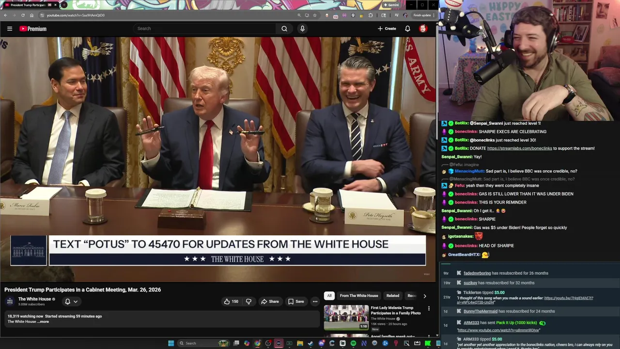Start voice search with the microphone icon
Viewport: 620px width, 349px height.
pyautogui.click(x=302, y=29)
